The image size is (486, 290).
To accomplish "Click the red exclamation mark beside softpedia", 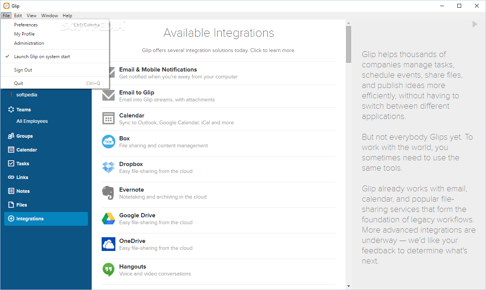I will coord(11,94).
